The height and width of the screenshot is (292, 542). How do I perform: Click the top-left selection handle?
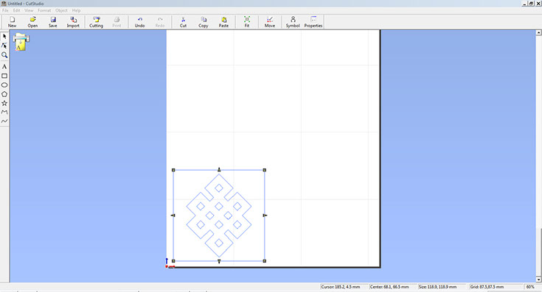(x=173, y=170)
